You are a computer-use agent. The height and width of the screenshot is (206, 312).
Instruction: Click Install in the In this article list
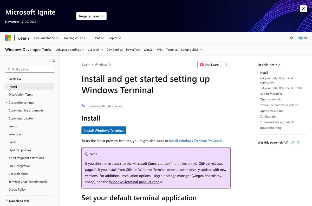tap(264, 73)
